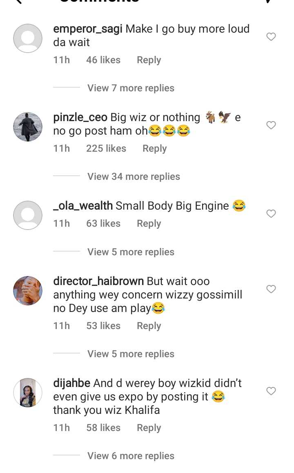Tap dijahbe's profile picture

[x=28, y=393]
